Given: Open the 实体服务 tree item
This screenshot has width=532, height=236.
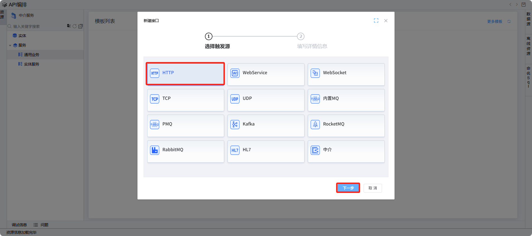Looking at the screenshot, I should coord(32,64).
